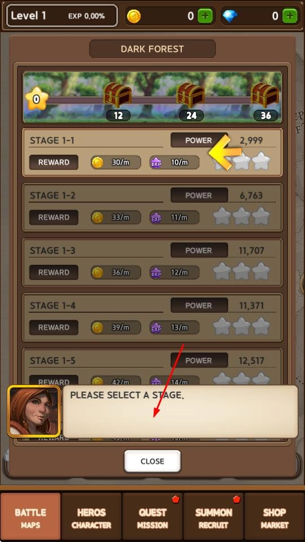
Task: Click REWARD button for Stage 1-3
Action: point(54,272)
